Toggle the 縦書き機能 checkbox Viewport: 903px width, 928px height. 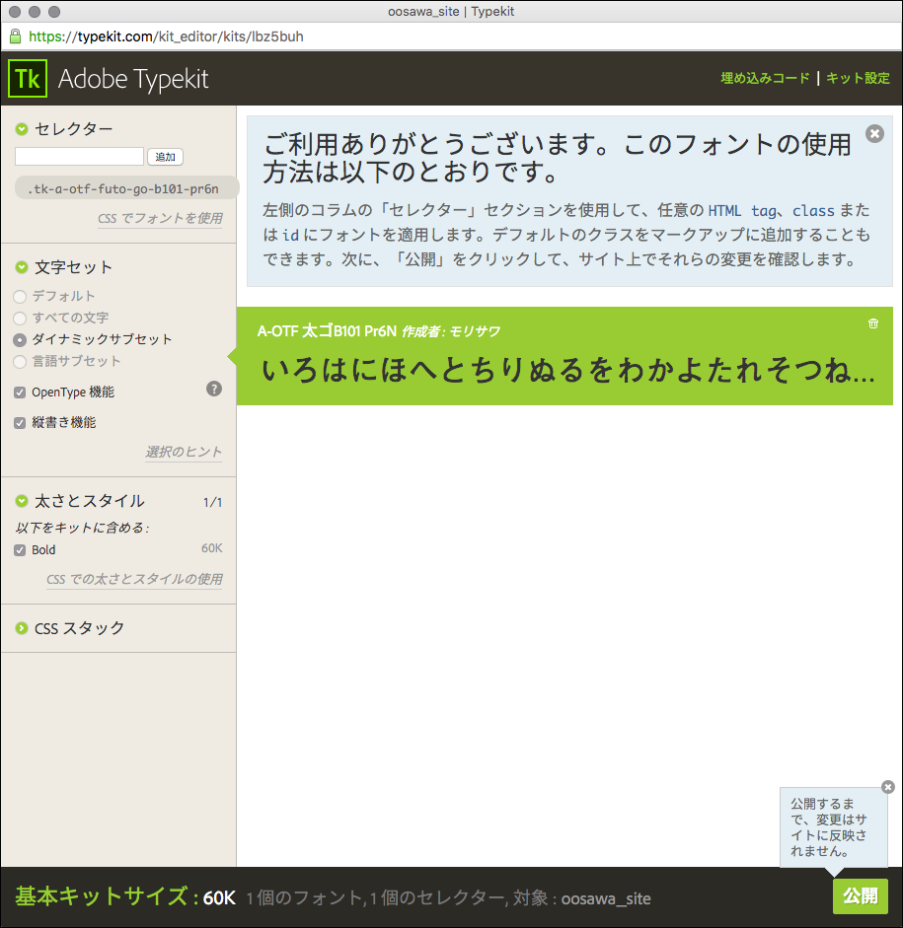point(20,423)
